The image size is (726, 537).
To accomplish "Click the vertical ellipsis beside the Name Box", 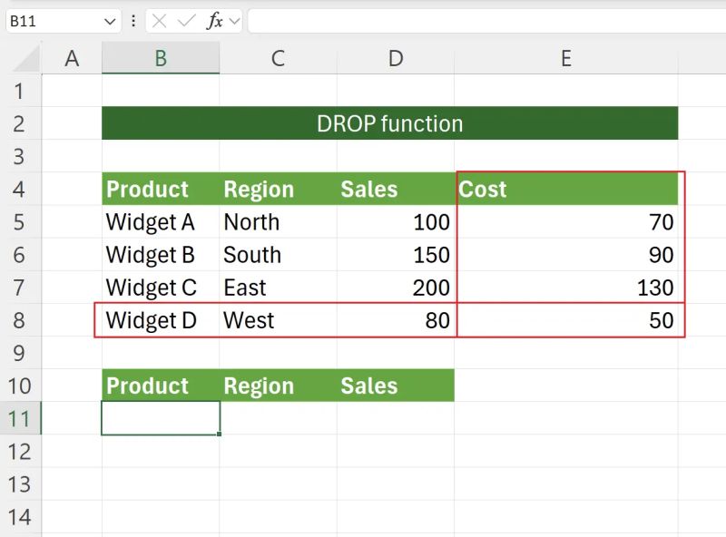I will tap(133, 20).
